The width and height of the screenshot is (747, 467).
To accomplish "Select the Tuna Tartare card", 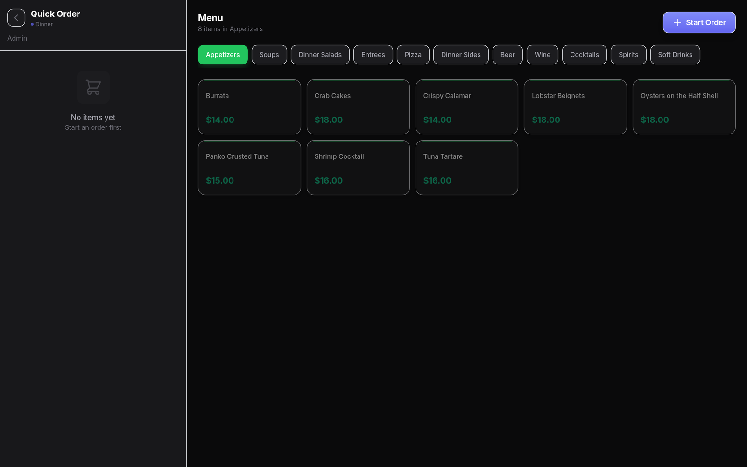I will click(x=467, y=168).
